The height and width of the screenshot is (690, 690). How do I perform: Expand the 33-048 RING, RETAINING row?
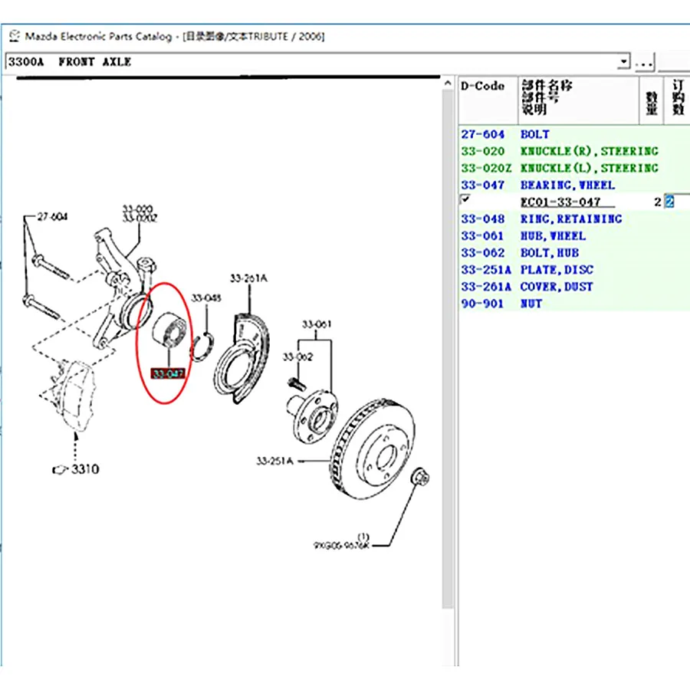[570, 219]
